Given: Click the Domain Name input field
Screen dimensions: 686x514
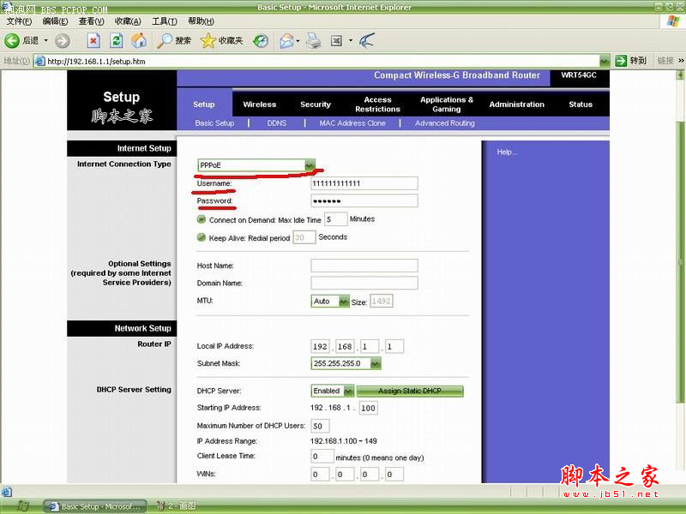Looking at the screenshot, I should (364, 283).
